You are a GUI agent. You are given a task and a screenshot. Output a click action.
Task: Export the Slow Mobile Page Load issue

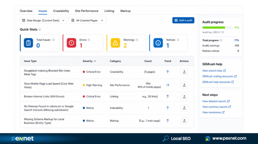pyautogui.click(x=184, y=85)
